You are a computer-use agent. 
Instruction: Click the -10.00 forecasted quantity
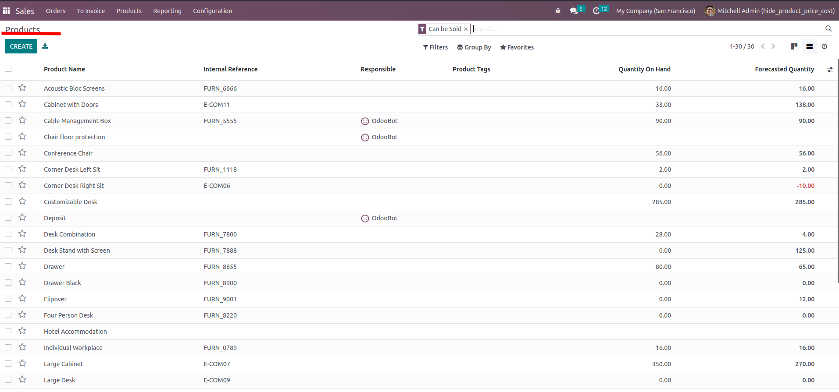coord(805,186)
